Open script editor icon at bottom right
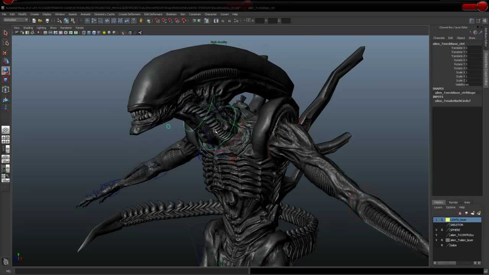Screen dimensions: 489x275 click(x=486, y=271)
